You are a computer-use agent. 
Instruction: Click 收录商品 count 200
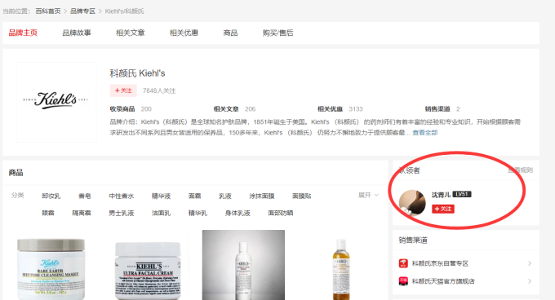point(146,109)
